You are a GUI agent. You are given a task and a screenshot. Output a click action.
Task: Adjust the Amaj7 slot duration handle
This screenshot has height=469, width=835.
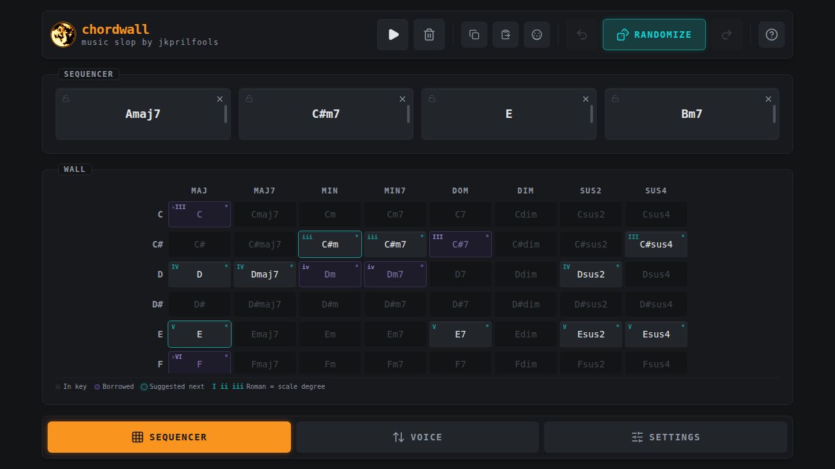click(226, 114)
